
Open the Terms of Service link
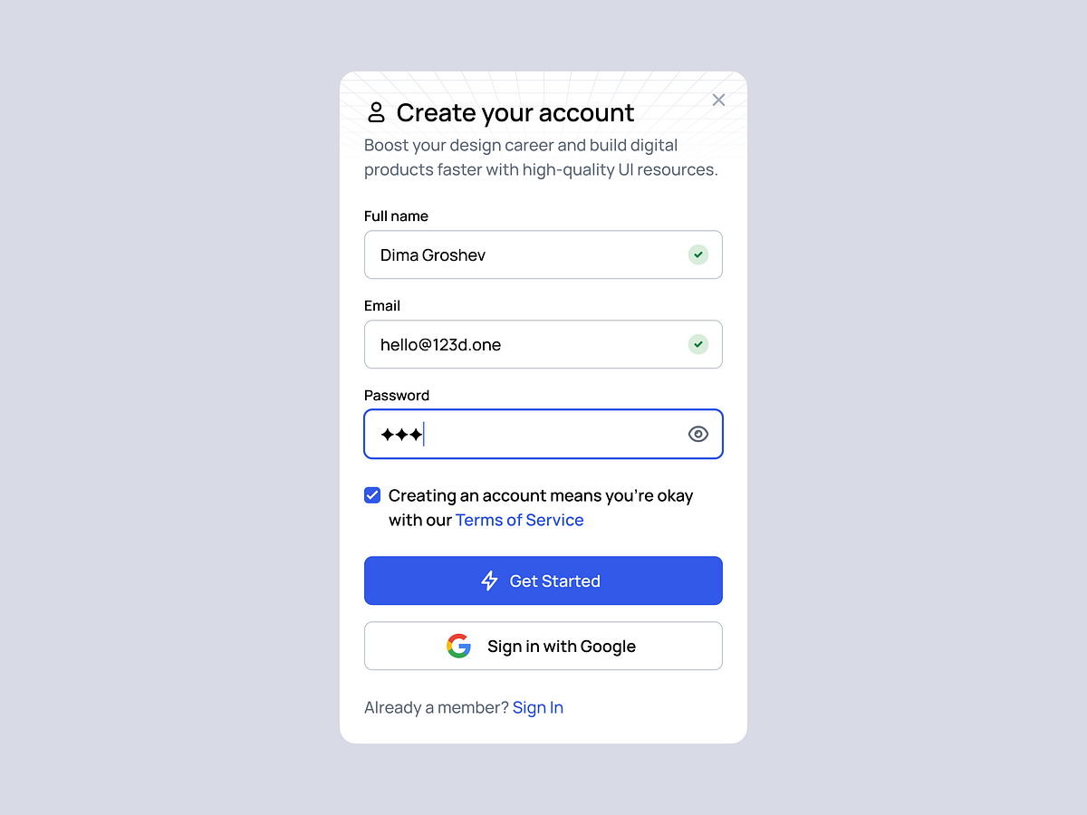click(519, 520)
